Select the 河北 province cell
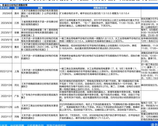This screenshot has width=158, height=126. pyautogui.click(x=17, y=85)
